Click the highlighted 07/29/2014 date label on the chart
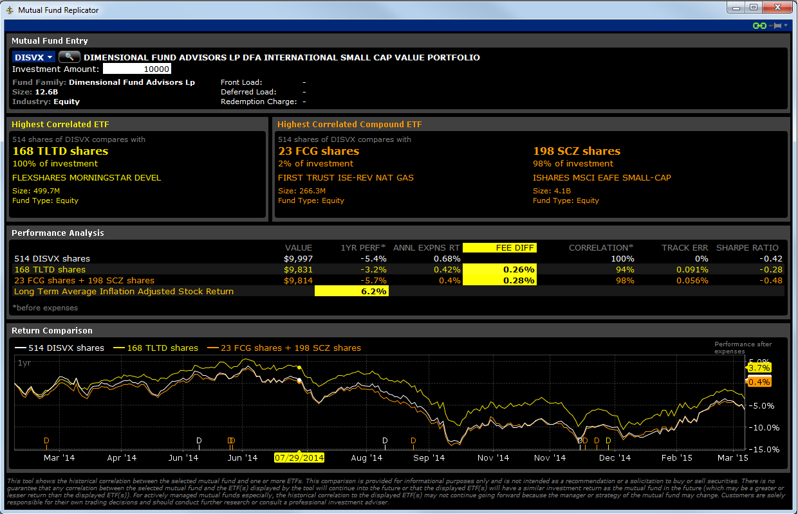Image resolution: width=798 pixels, height=514 pixels. (299, 458)
